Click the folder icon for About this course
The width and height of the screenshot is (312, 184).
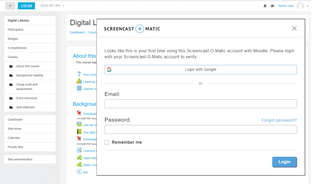[x=11, y=66]
